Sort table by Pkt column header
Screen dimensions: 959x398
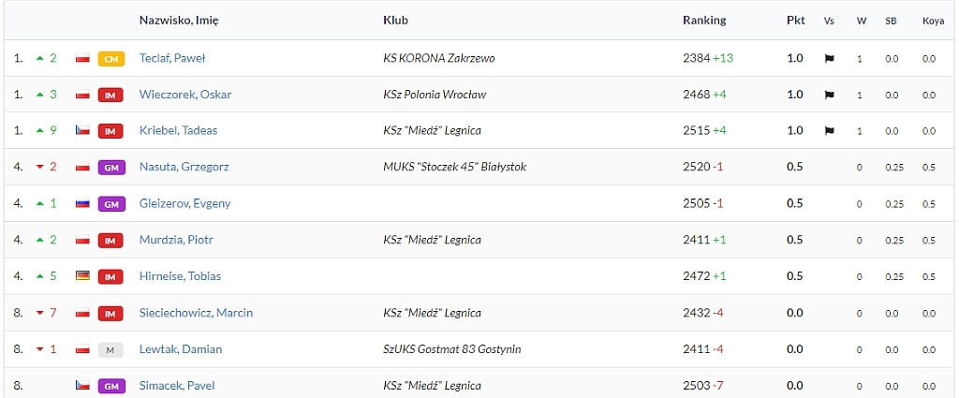coord(796,21)
